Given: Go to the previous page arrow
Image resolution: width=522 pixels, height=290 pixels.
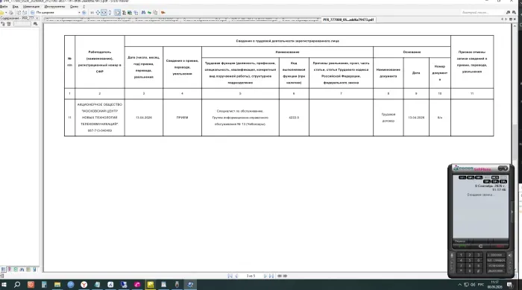Looking at the screenshot, I should tap(236, 276).
